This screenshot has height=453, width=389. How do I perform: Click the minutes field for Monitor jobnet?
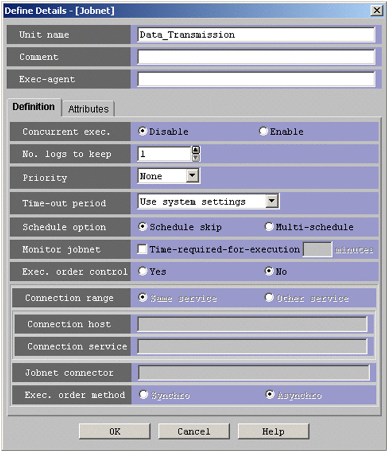[318, 249]
